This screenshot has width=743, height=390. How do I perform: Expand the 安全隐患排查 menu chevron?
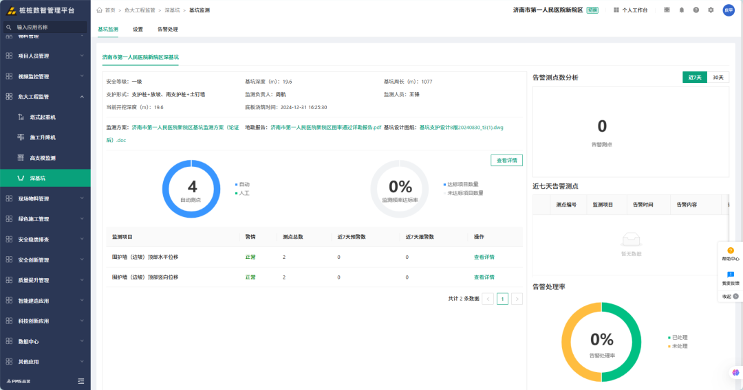(x=82, y=239)
